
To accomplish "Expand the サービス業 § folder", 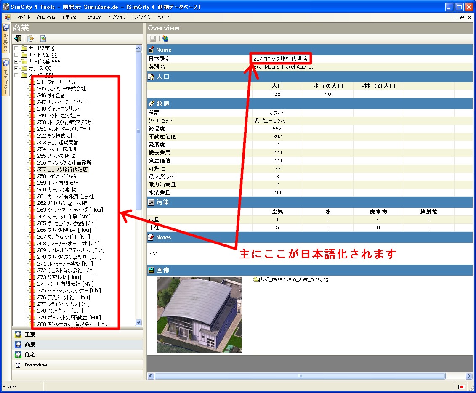I will click(x=16, y=48).
